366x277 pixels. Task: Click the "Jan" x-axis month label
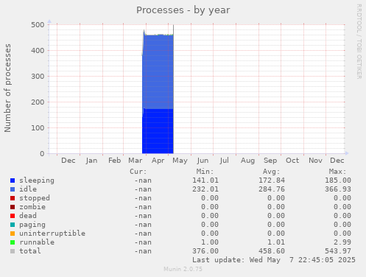(91, 161)
